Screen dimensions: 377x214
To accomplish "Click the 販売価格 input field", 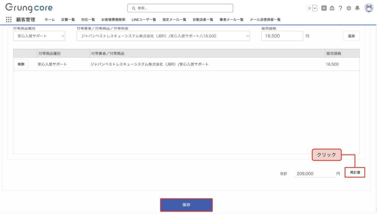I will (282, 36).
